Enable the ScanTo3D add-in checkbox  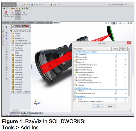(75, 62)
